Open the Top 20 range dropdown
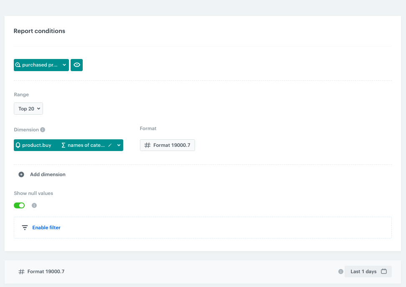 pyautogui.click(x=28, y=108)
